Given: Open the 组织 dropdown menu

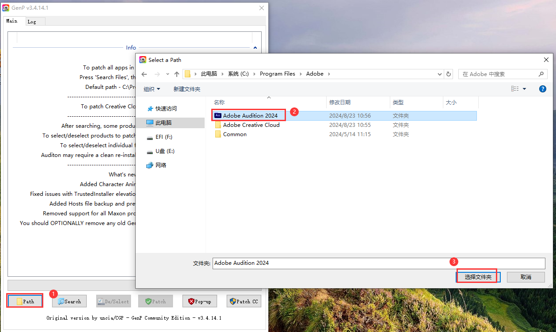Looking at the screenshot, I should [152, 89].
